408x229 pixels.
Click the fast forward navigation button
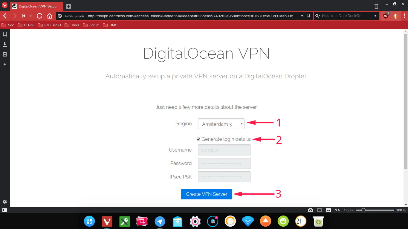point(31,16)
